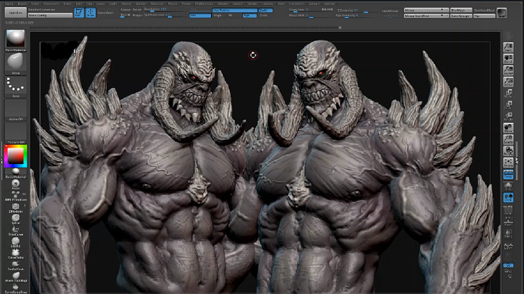The height and width of the screenshot is (294, 524).
Task: Open the Material menu
Action: [x=157, y=3]
